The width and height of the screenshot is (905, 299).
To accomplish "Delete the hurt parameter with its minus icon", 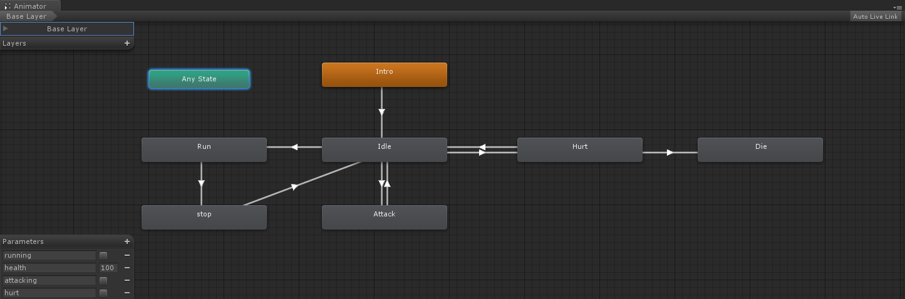I will 127,293.
